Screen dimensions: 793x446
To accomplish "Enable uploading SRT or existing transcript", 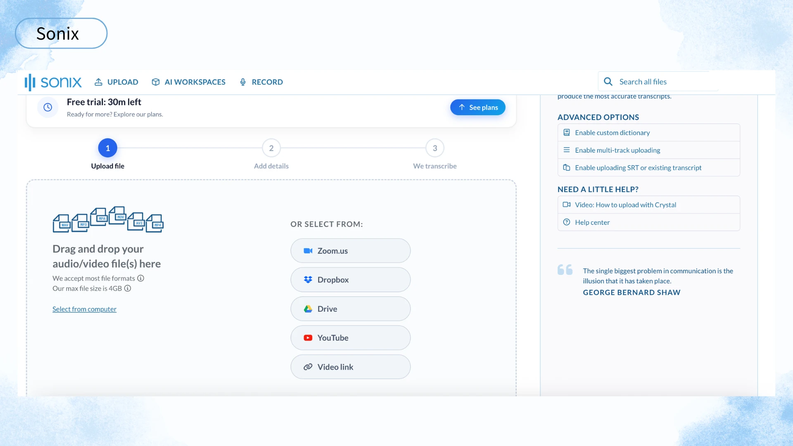I will (x=649, y=168).
